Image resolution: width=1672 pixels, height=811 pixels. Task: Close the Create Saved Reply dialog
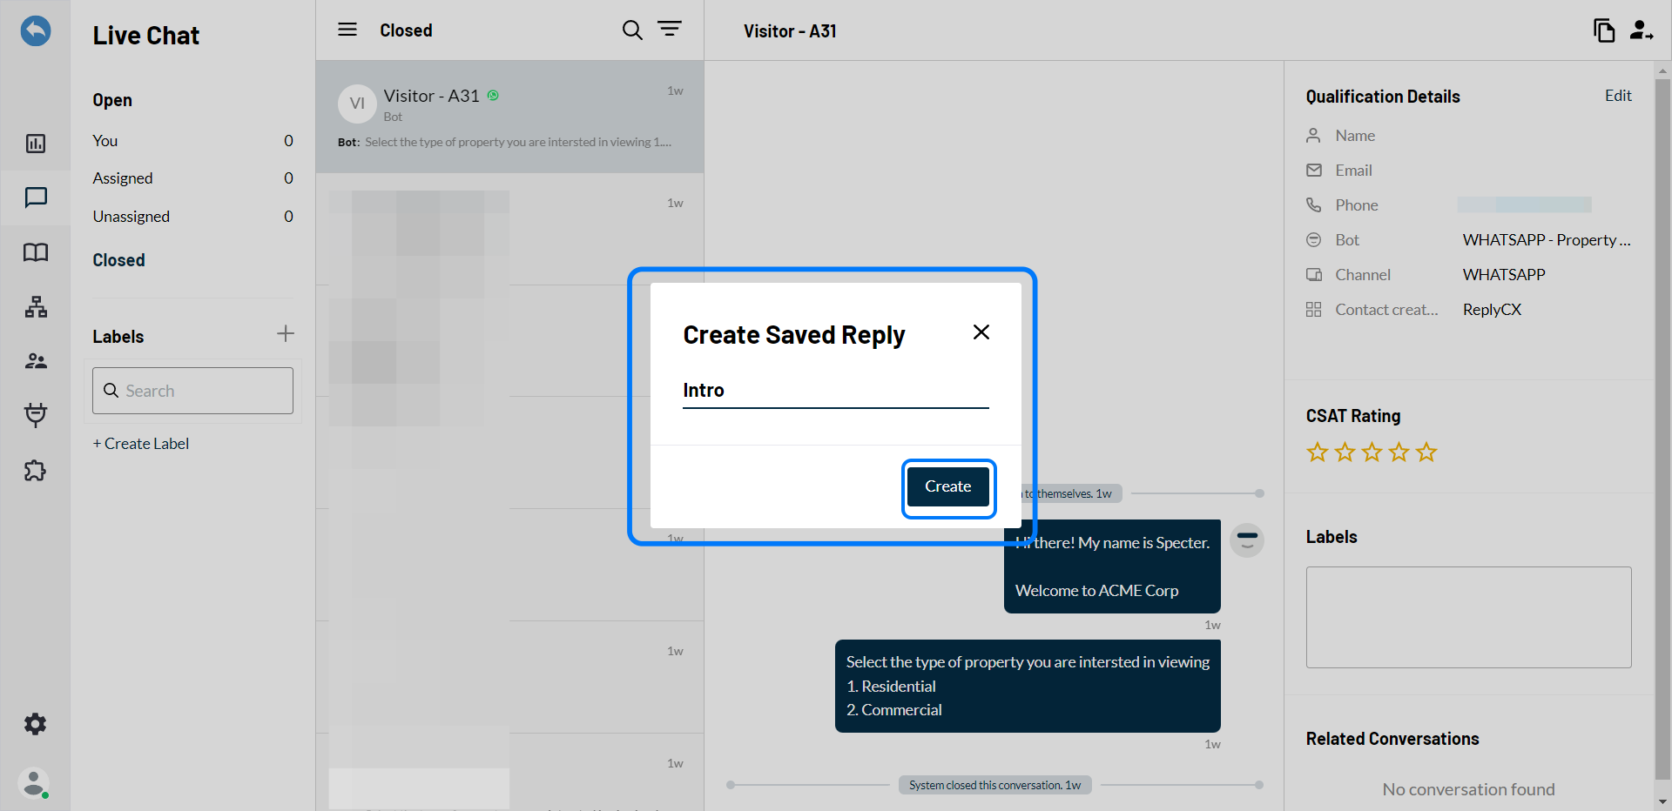[x=981, y=332]
